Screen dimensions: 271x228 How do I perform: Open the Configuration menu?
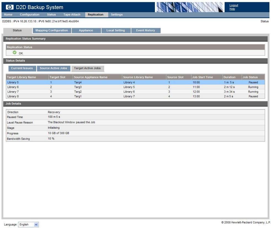(30, 15)
